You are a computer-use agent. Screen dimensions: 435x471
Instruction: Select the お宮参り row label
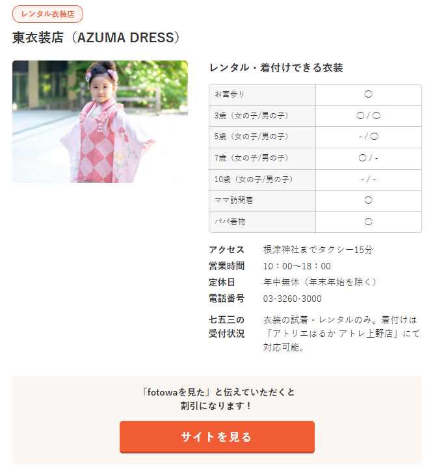tap(230, 94)
